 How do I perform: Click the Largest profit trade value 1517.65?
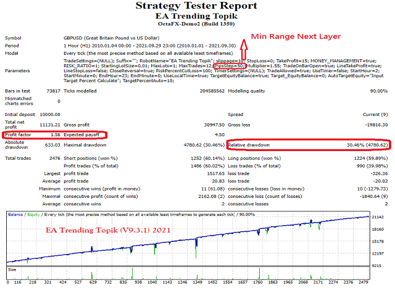click(x=215, y=174)
